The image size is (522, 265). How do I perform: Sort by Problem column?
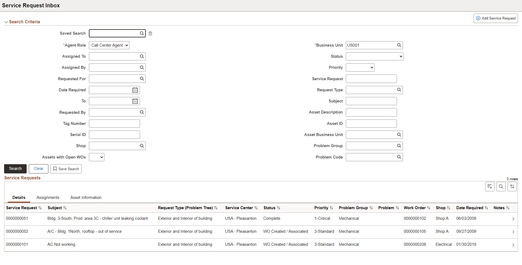[389, 208]
